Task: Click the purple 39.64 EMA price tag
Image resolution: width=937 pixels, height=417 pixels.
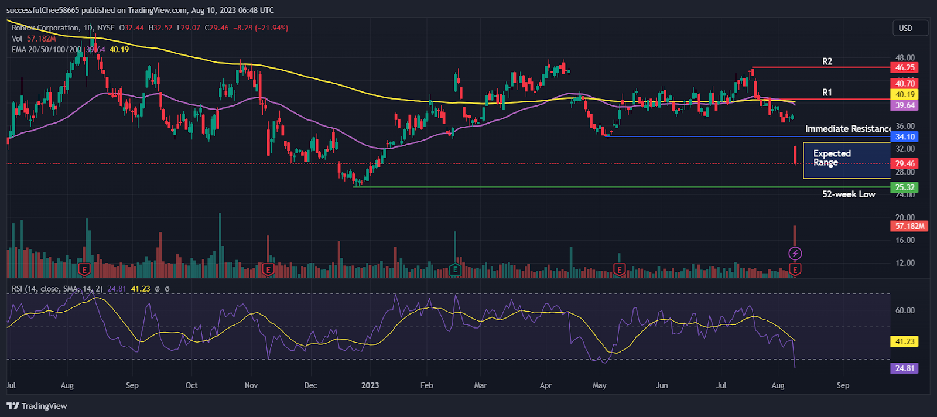Action: point(905,106)
